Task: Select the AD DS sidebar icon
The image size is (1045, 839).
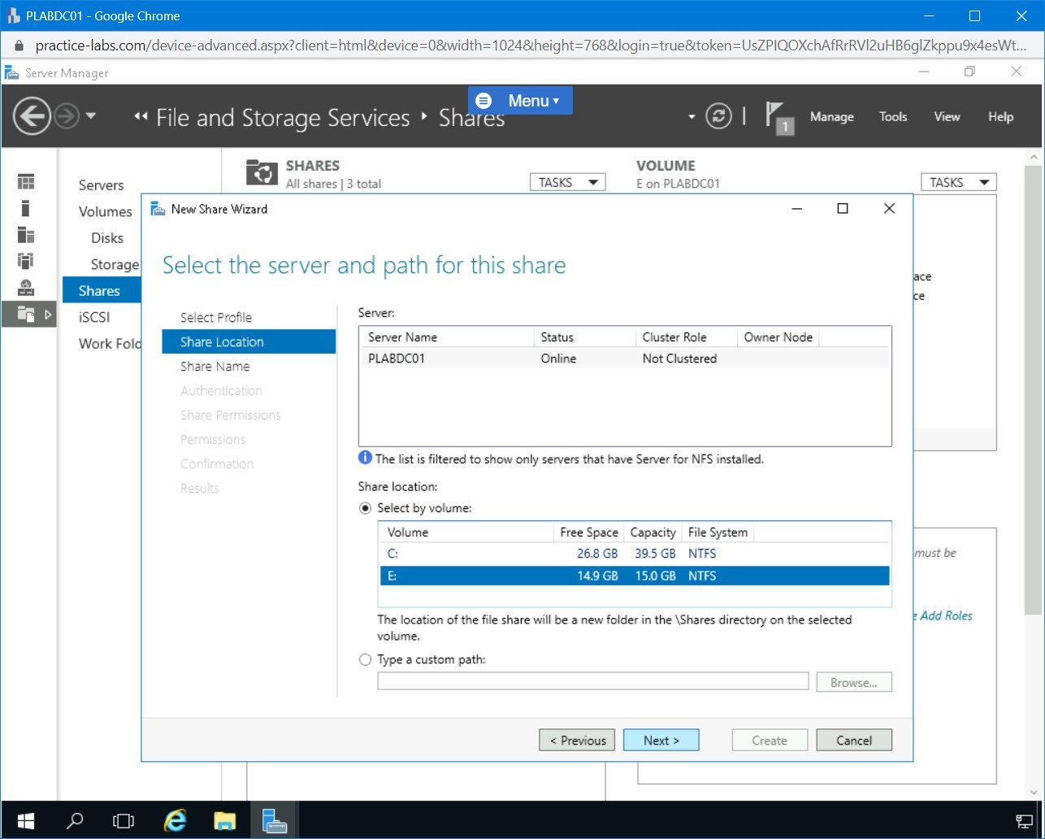Action: (x=26, y=261)
